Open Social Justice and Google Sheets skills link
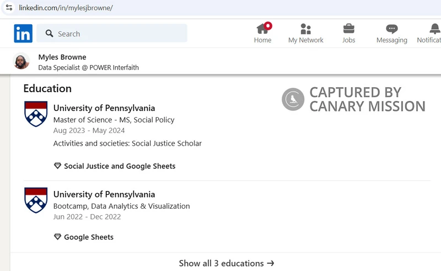The height and width of the screenshot is (271, 441). click(120, 166)
